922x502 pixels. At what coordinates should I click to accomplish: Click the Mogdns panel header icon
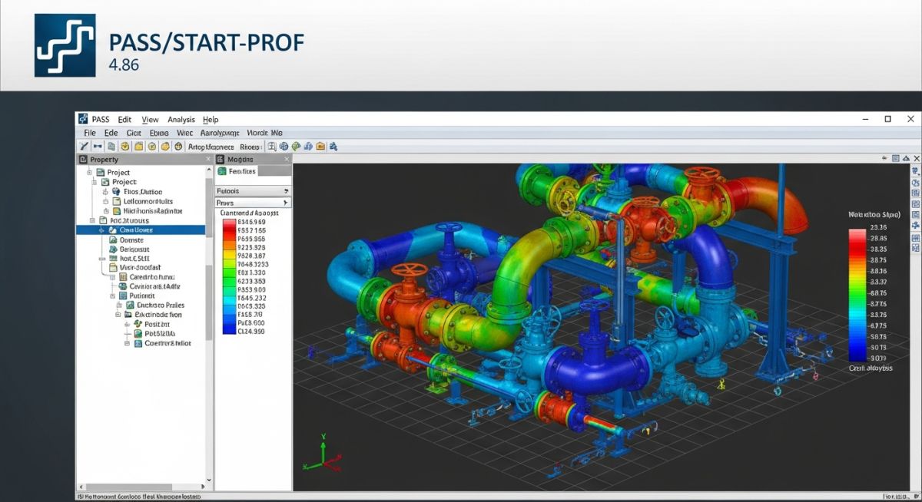(220, 160)
